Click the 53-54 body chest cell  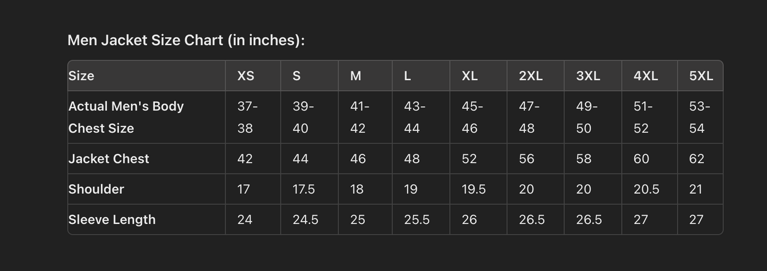pyautogui.click(x=699, y=117)
